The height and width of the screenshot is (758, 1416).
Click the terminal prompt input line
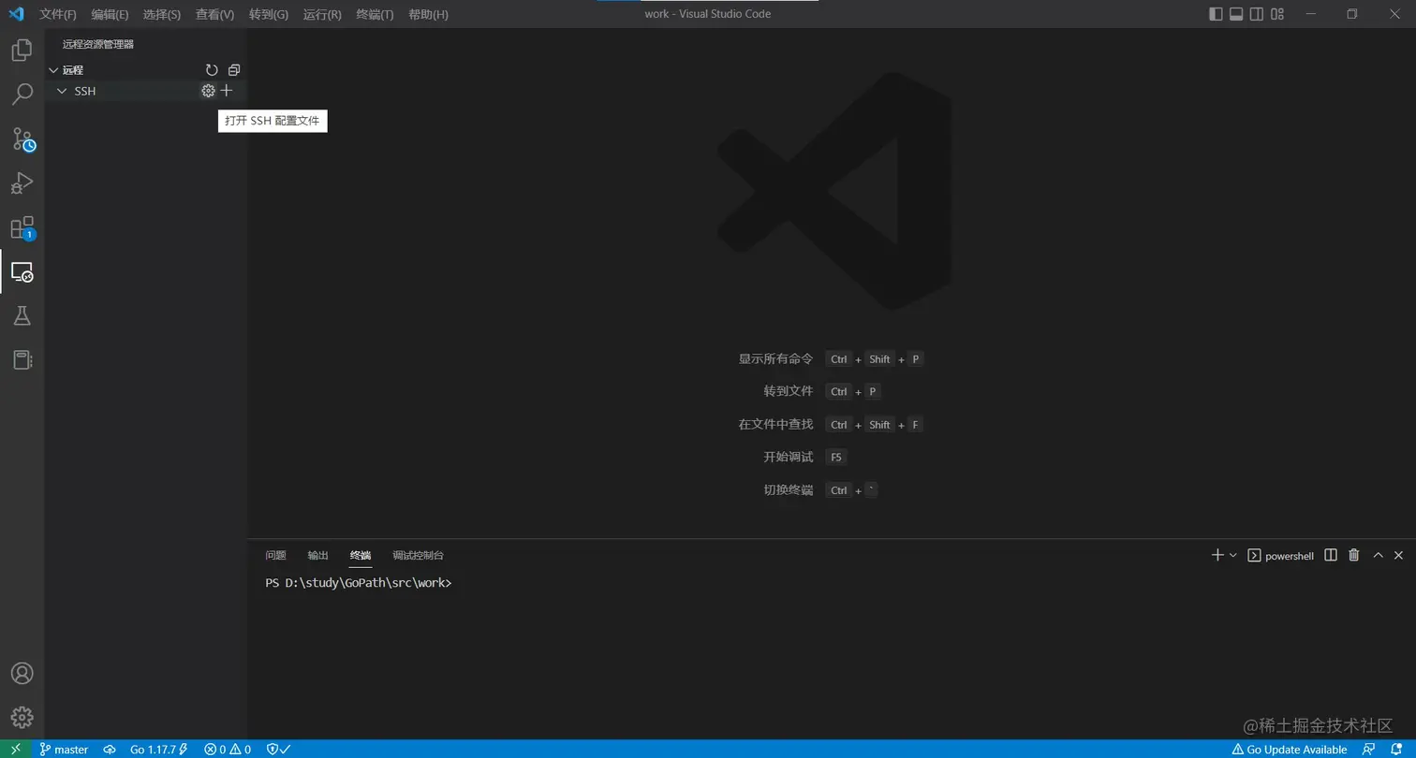point(359,583)
